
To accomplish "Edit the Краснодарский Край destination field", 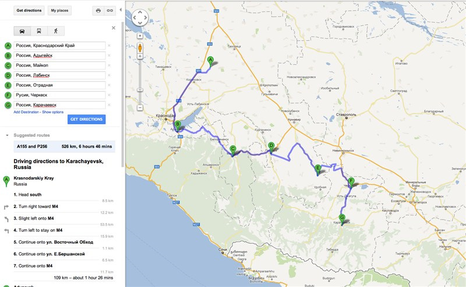I will 59,46.
